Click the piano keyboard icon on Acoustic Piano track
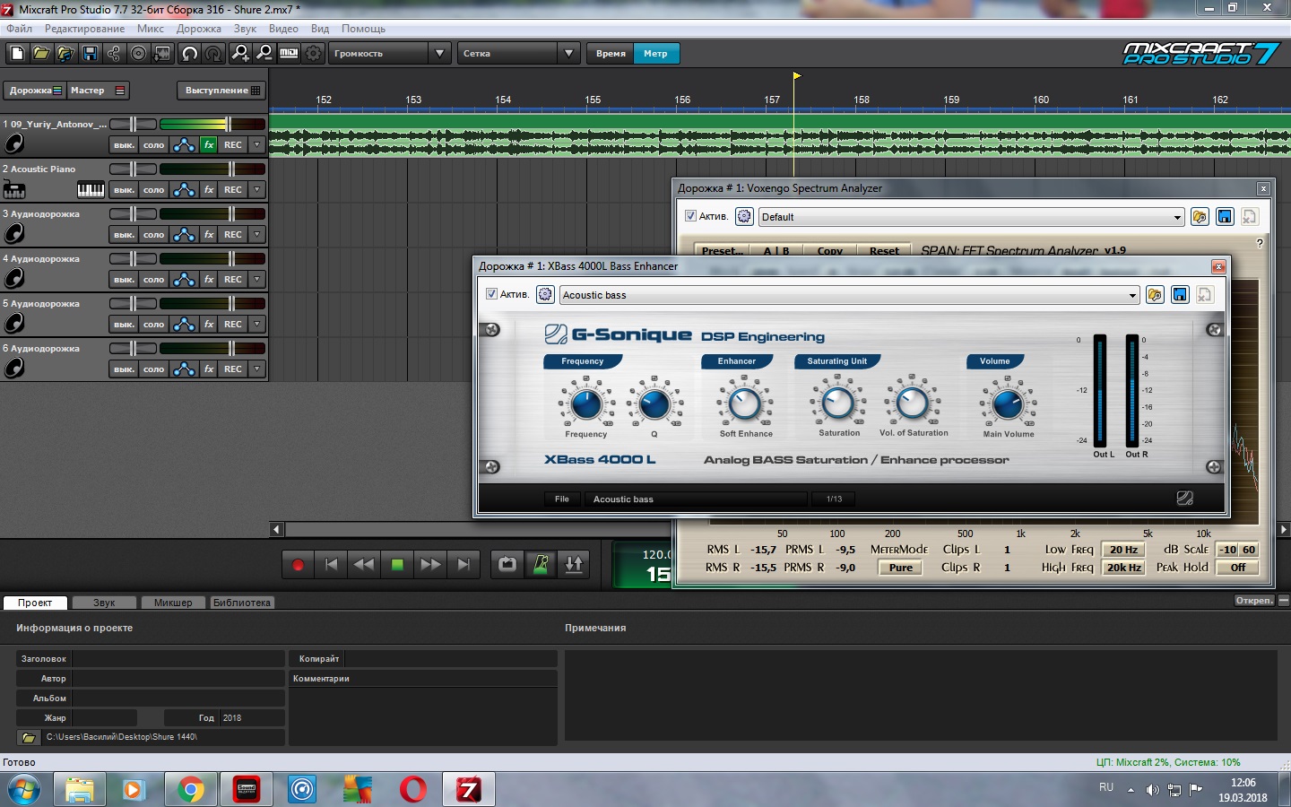The image size is (1291, 807). click(91, 189)
